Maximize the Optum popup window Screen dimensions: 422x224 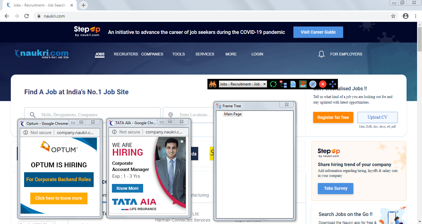pos(81,122)
